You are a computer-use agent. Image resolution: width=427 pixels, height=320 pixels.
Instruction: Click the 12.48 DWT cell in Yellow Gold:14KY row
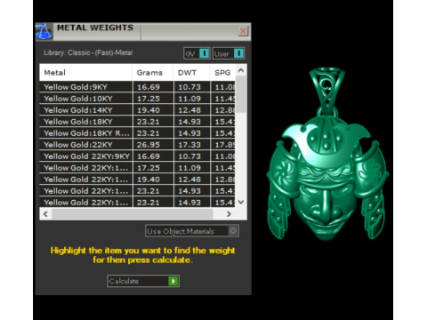(192, 110)
